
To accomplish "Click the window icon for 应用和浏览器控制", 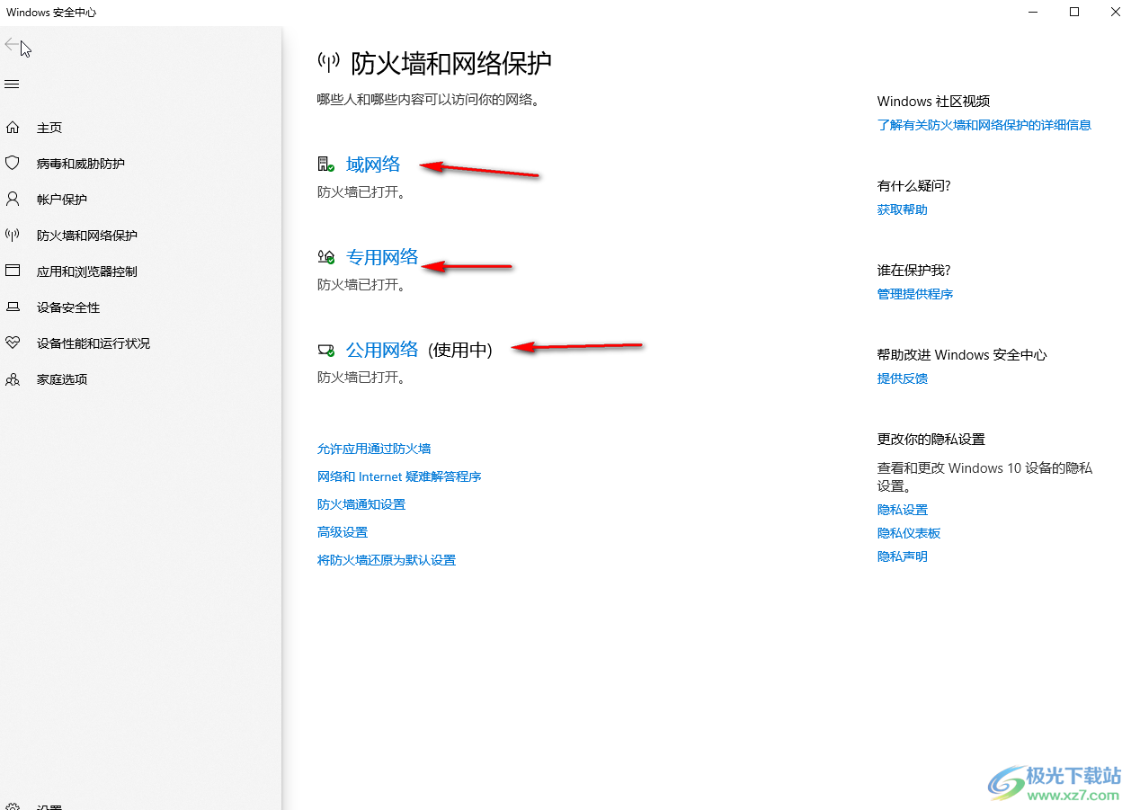I will click(x=13, y=271).
